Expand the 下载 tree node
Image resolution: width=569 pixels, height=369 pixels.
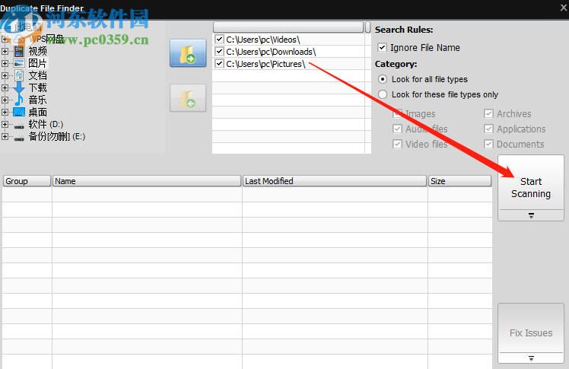coord(5,87)
